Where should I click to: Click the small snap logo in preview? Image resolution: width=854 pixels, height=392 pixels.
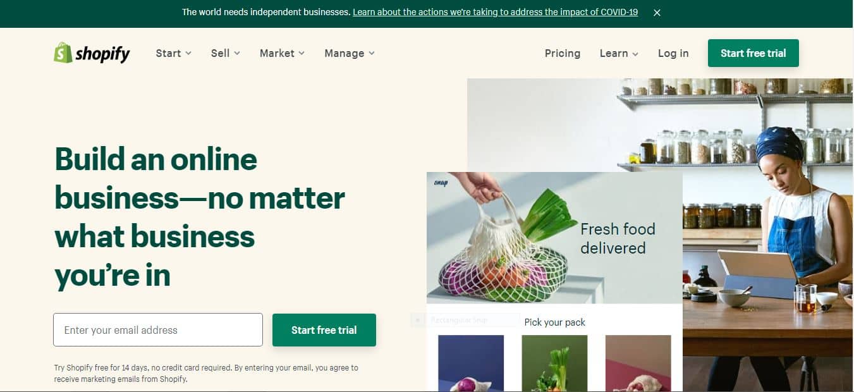[x=441, y=183]
